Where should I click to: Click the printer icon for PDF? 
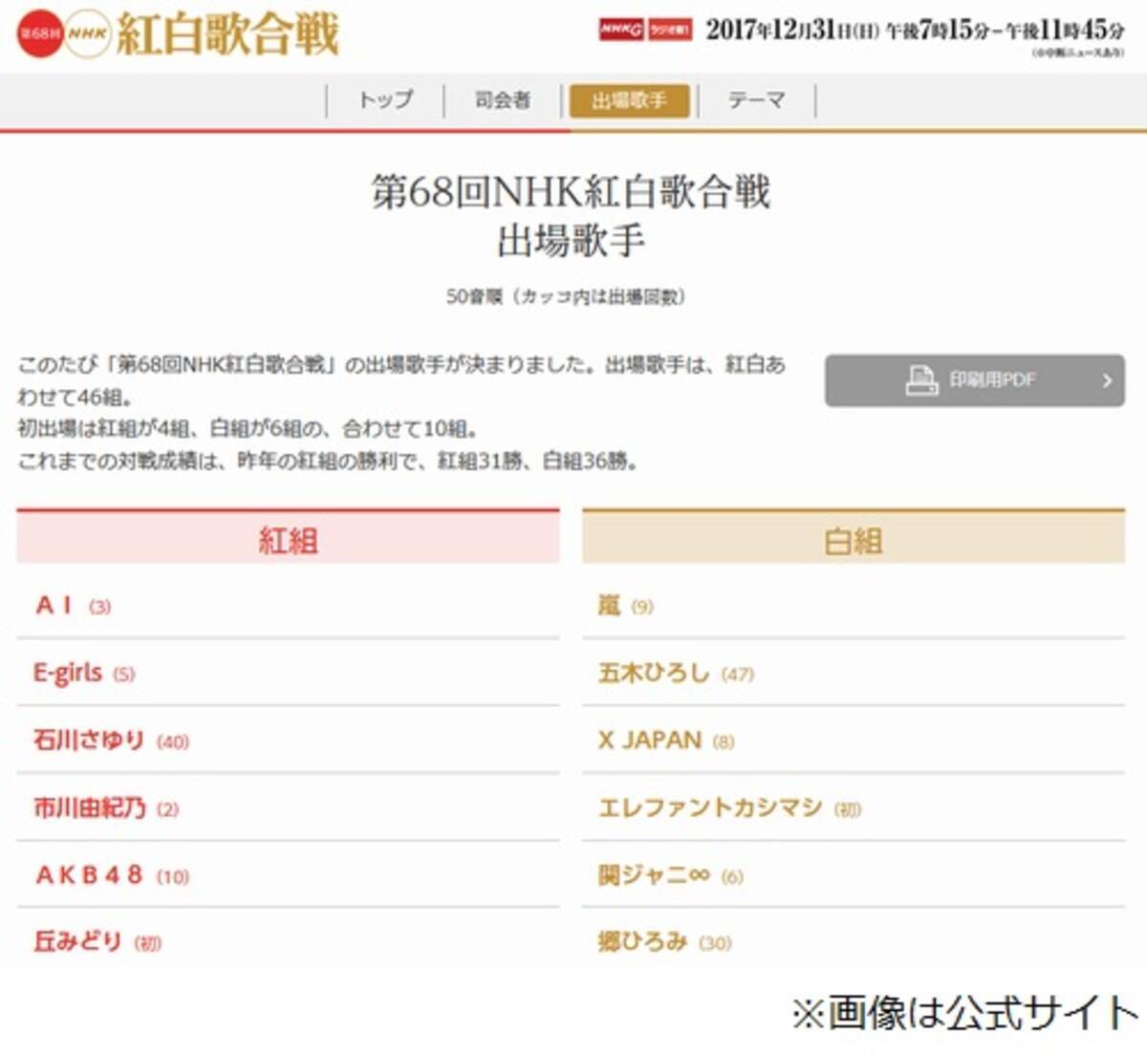point(921,380)
